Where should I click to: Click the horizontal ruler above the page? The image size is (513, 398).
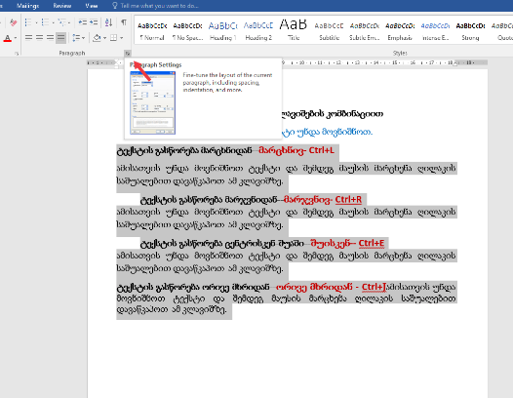tap(288, 62)
